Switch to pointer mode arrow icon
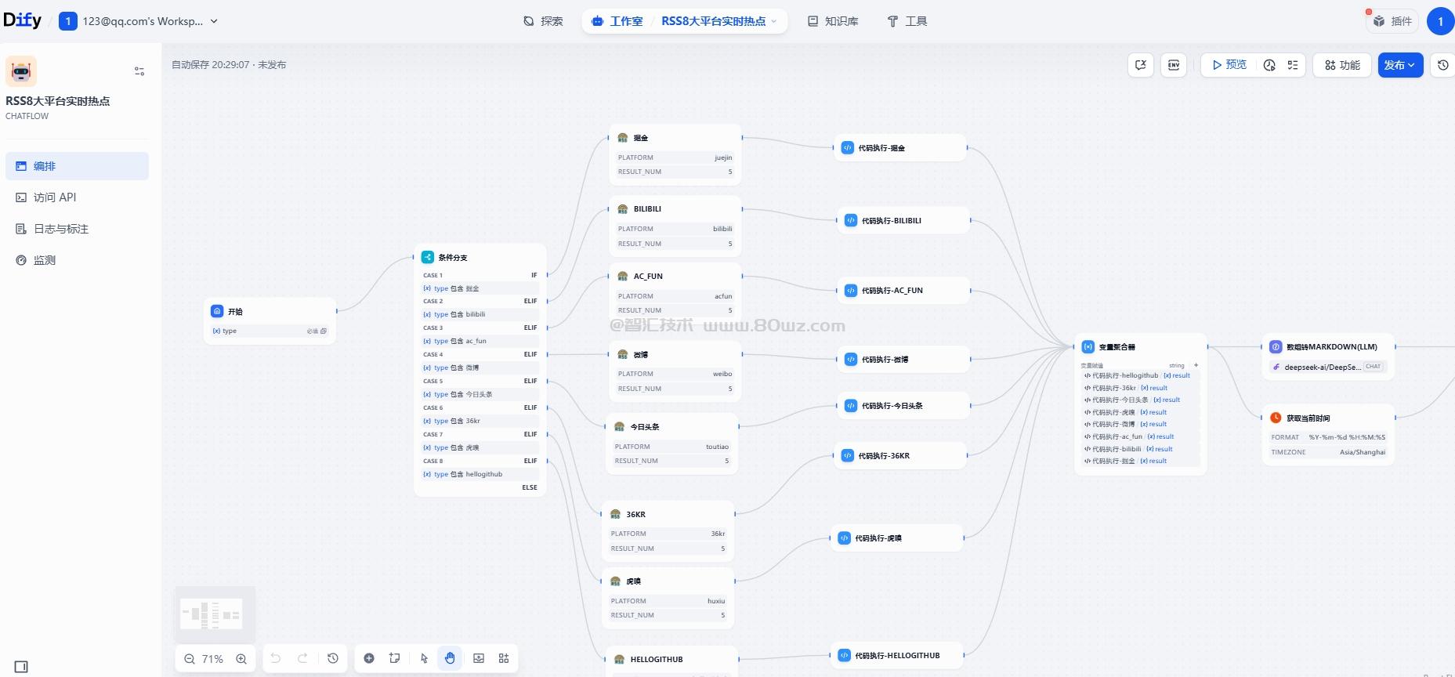This screenshot has width=1455, height=677. point(425,658)
